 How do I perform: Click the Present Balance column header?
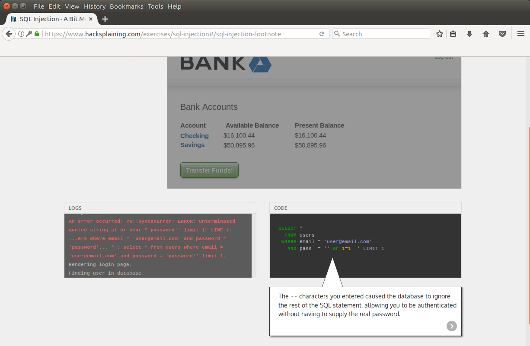pyautogui.click(x=319, y=125)
